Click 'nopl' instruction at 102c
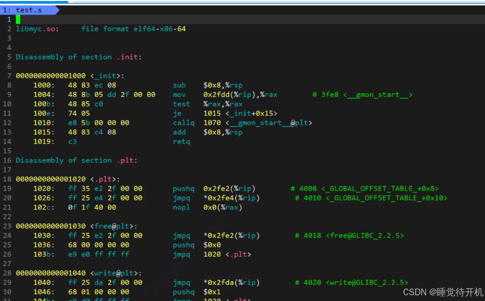The height and width of the screenshot is (301, 485). pos(181,207)
